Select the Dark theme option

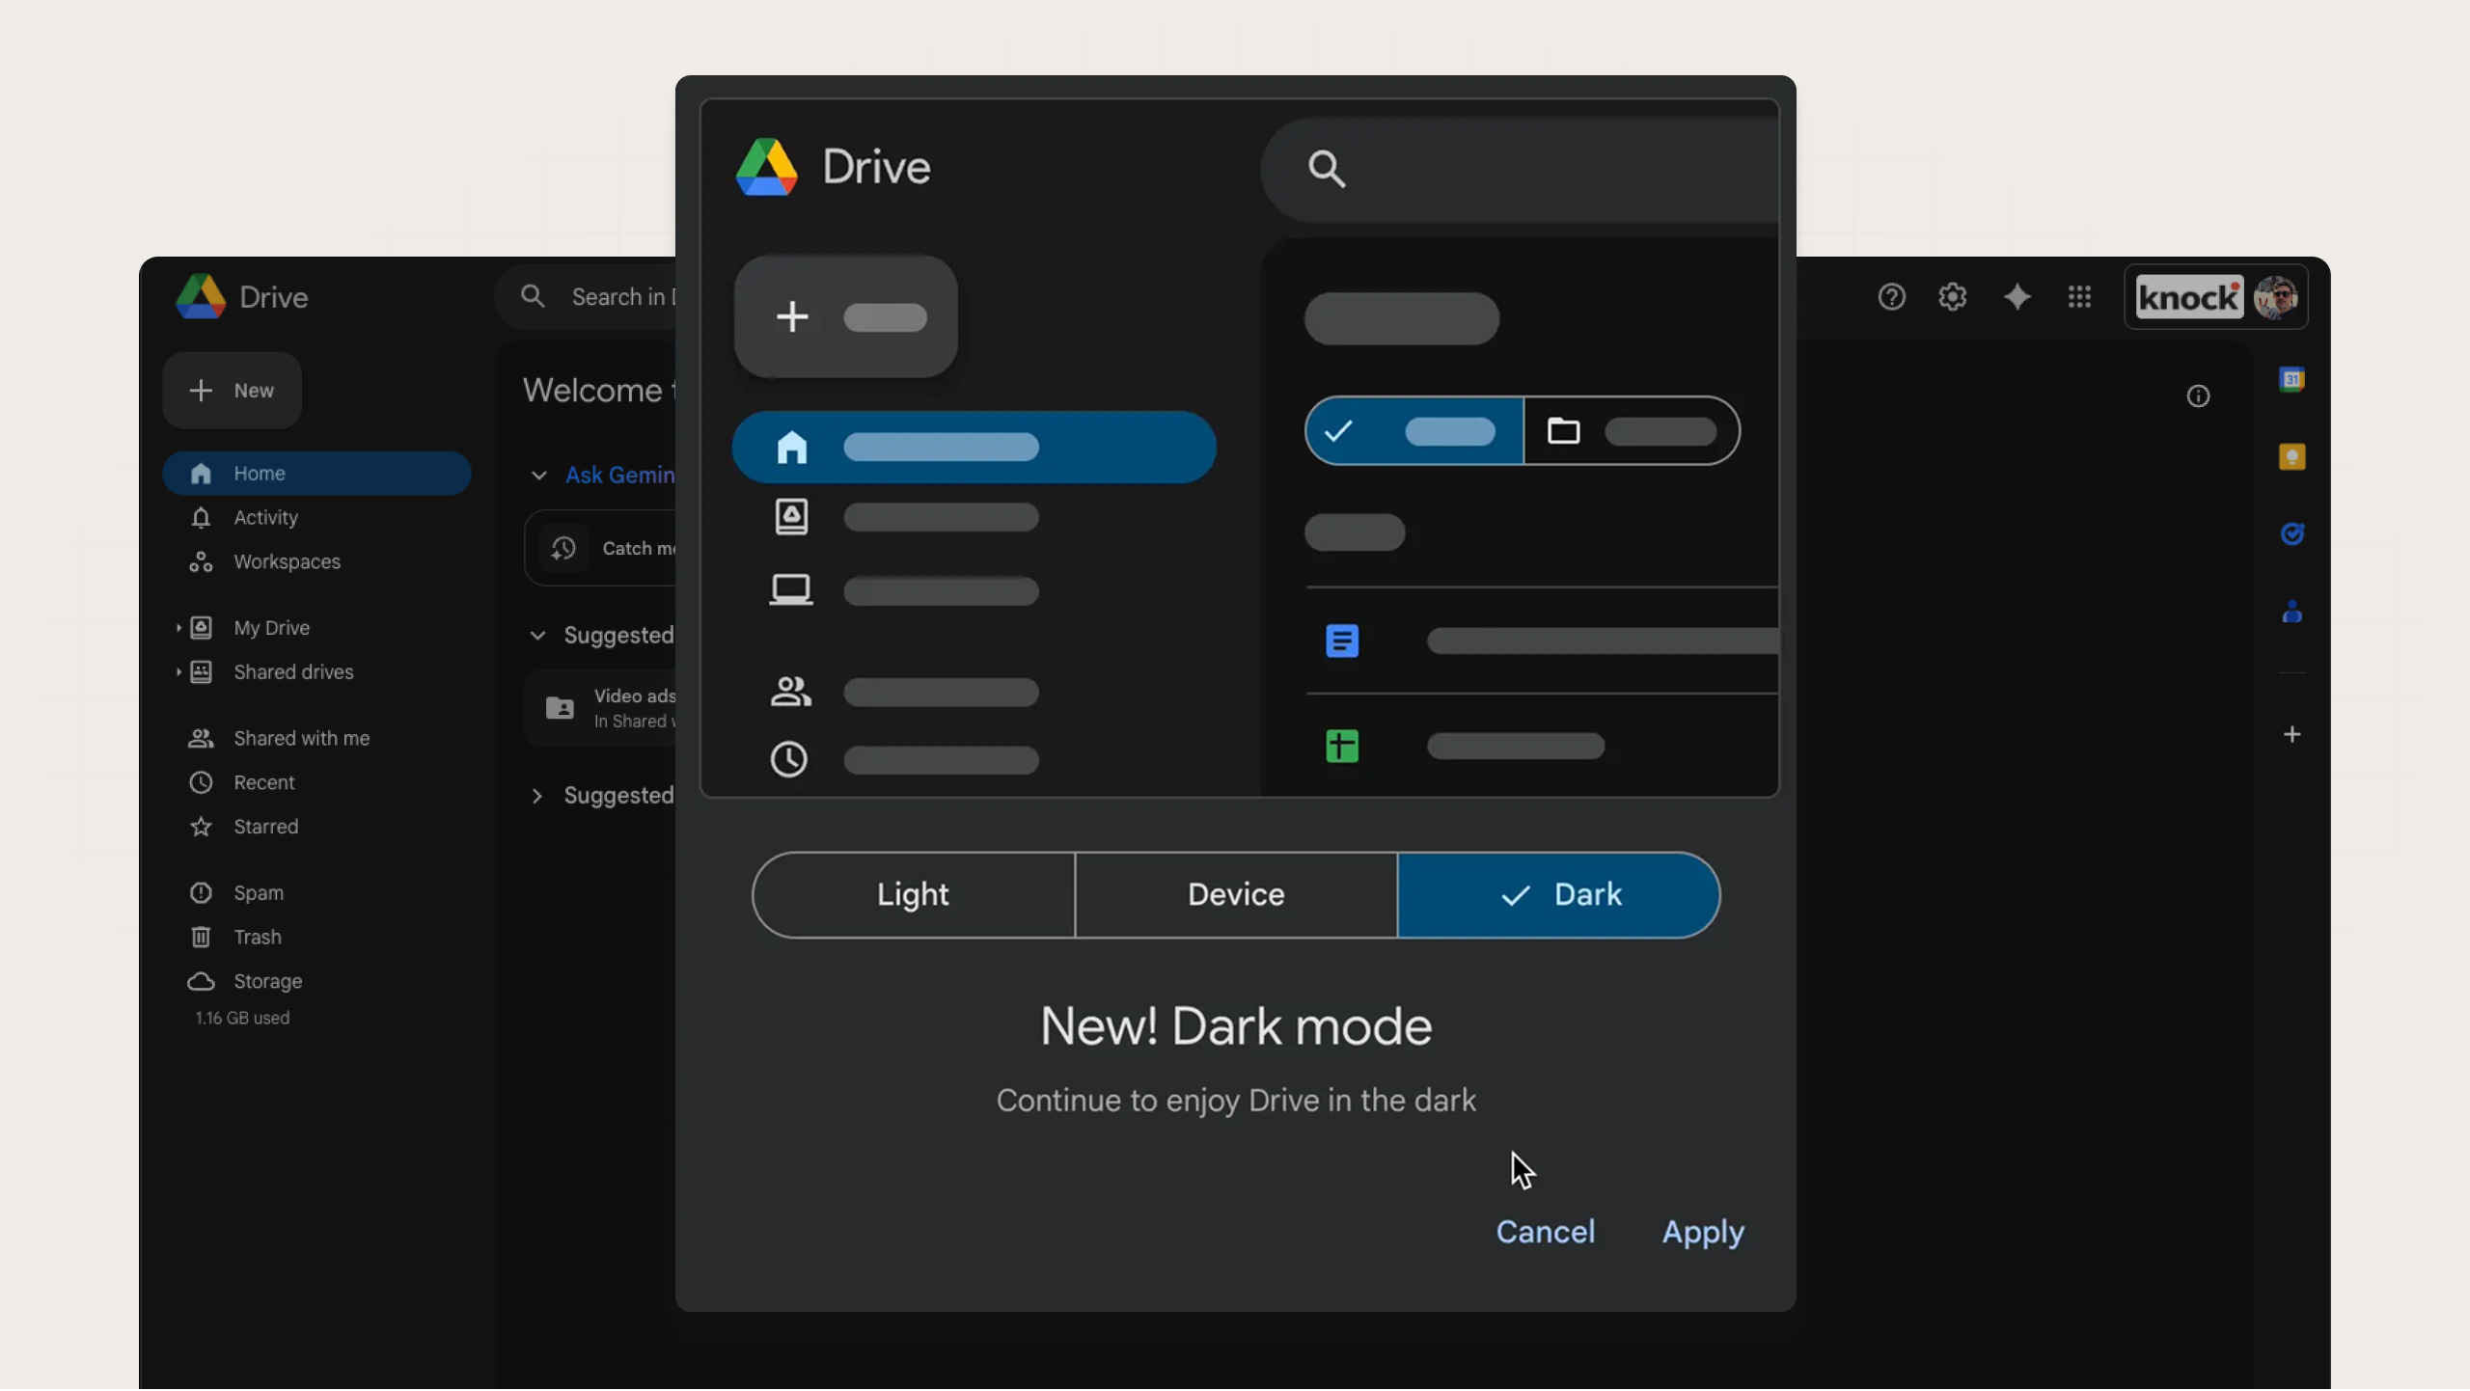(x=1558, y=894)
